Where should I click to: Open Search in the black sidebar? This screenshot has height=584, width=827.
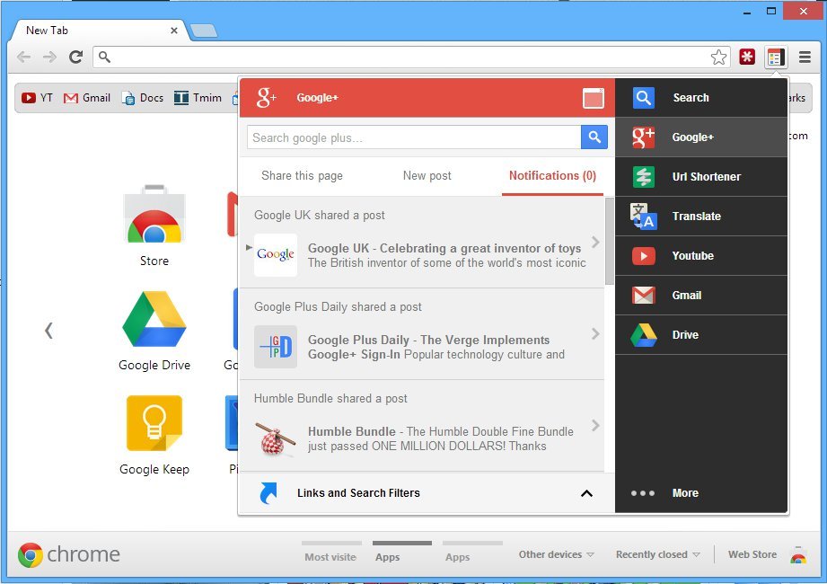(701, 98)
